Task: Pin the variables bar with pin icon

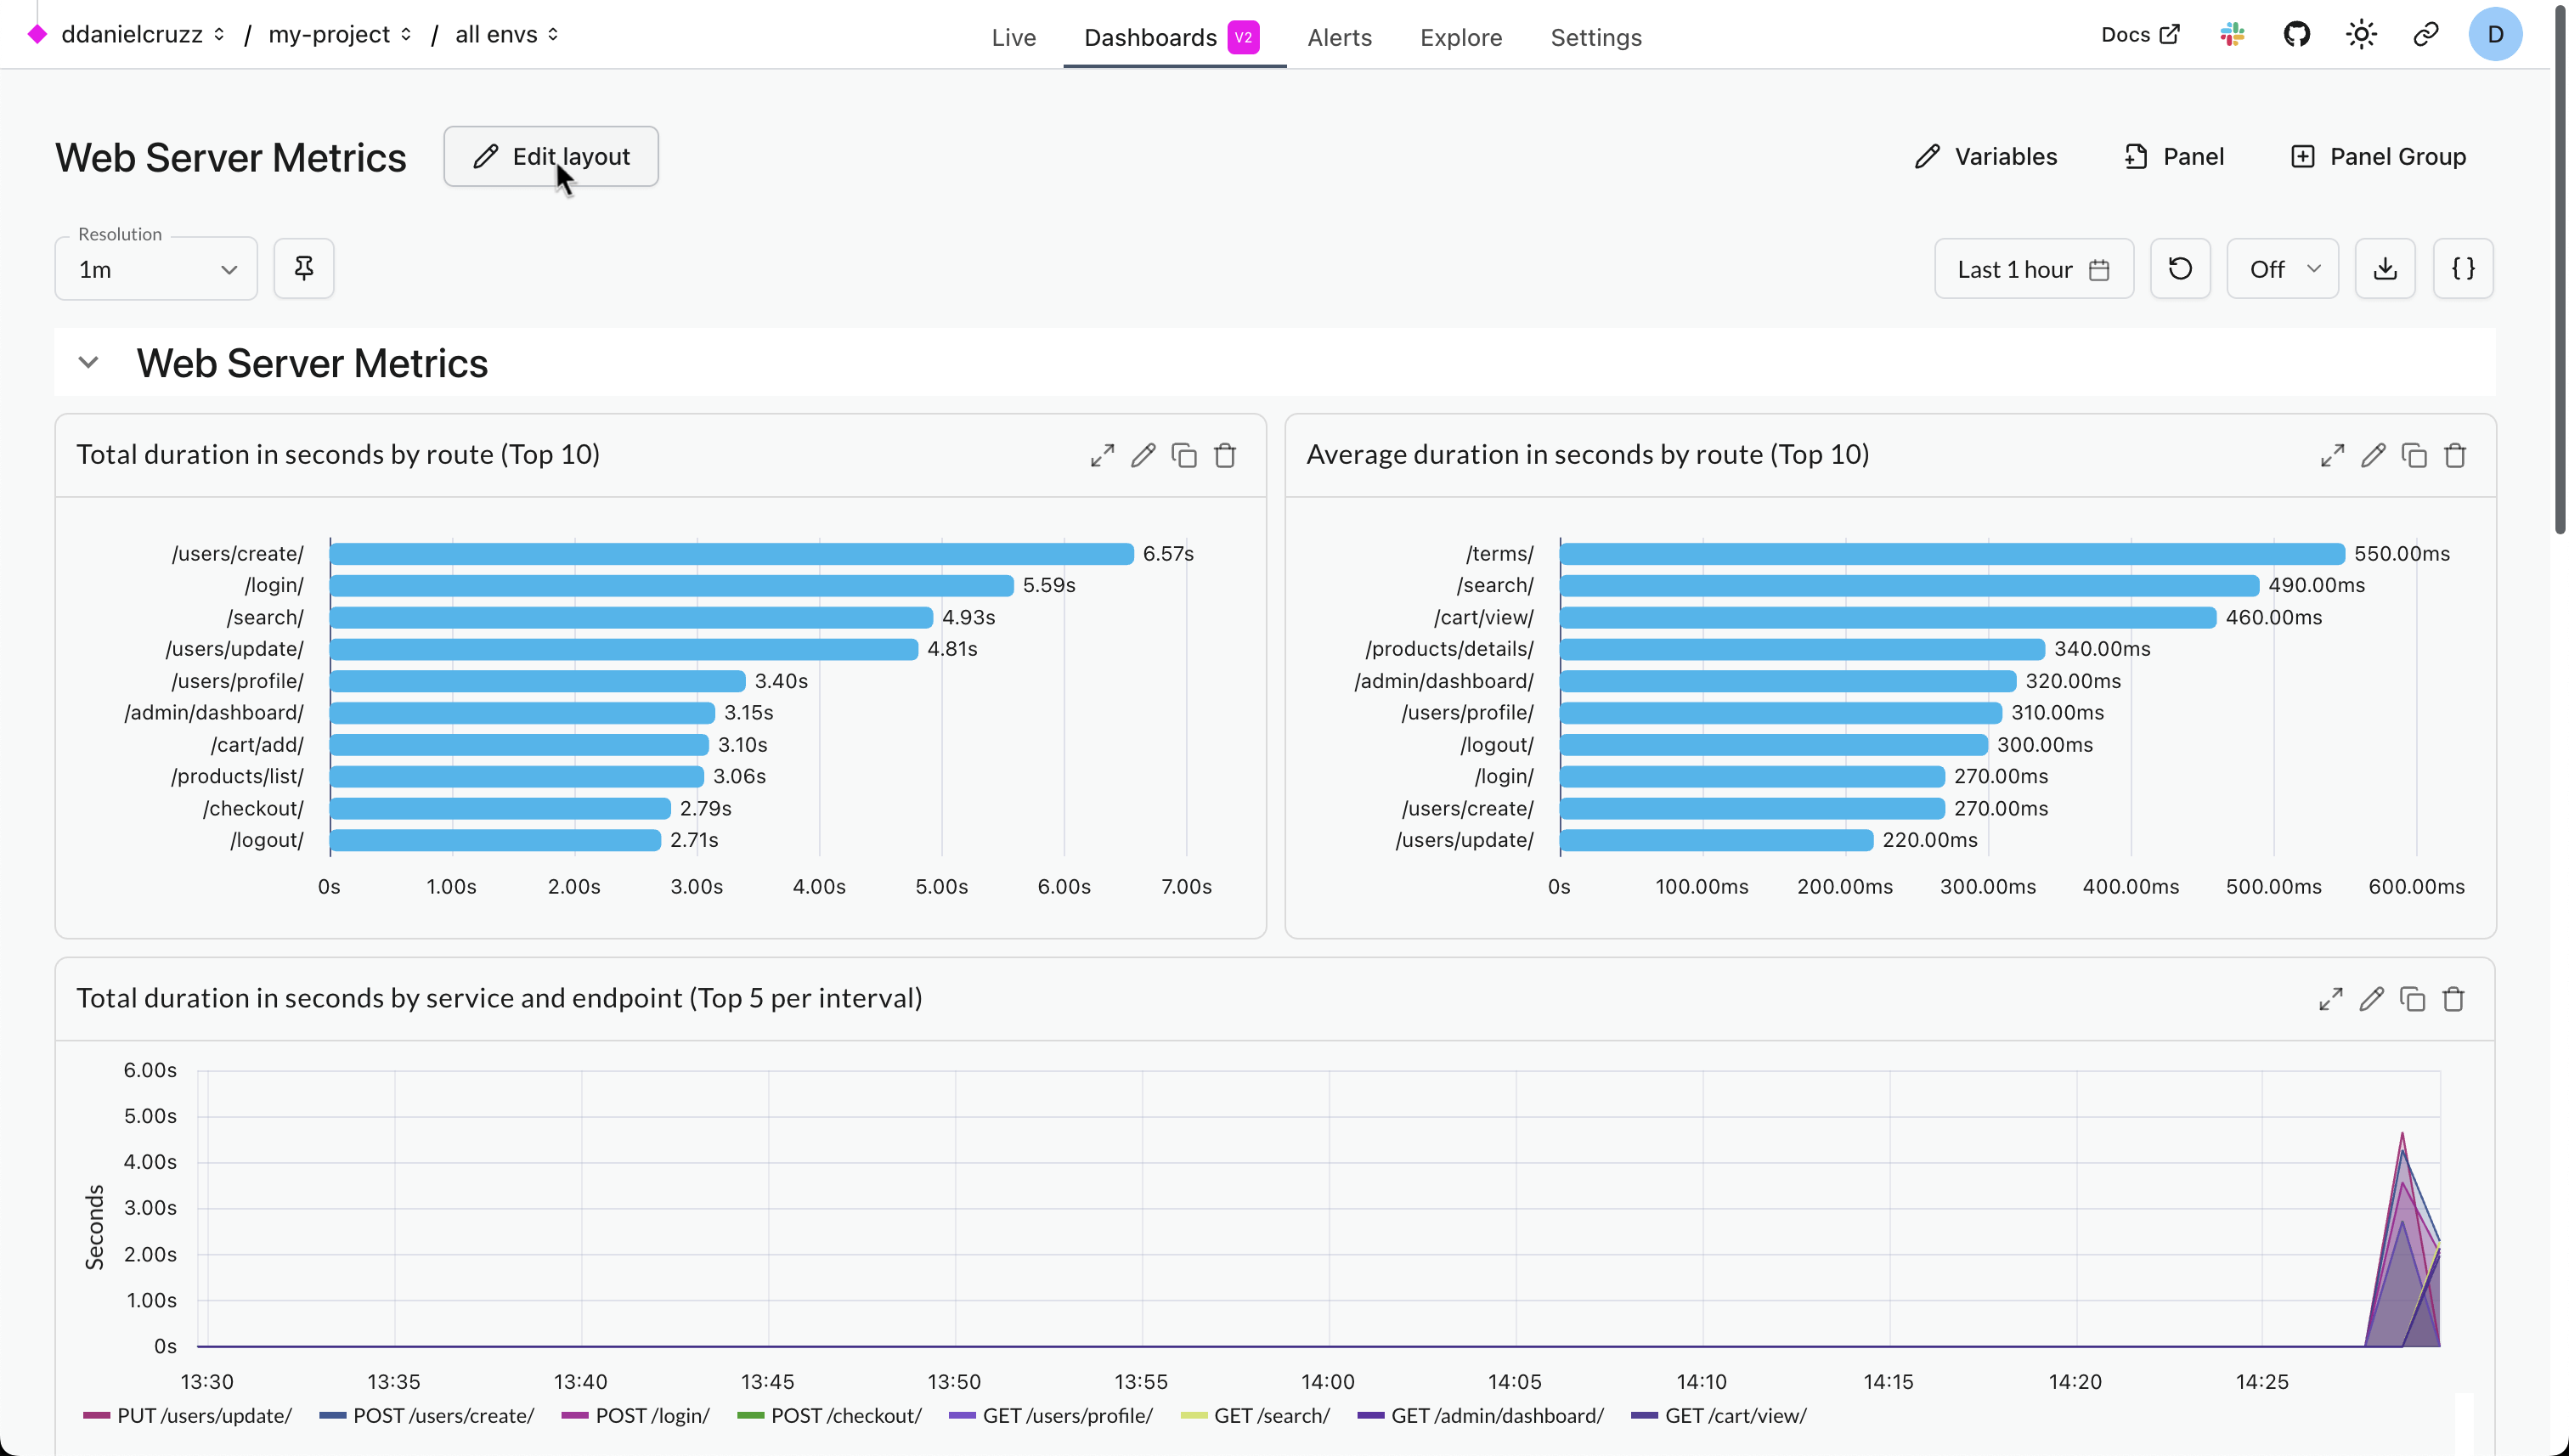Action: click(304, 269)
